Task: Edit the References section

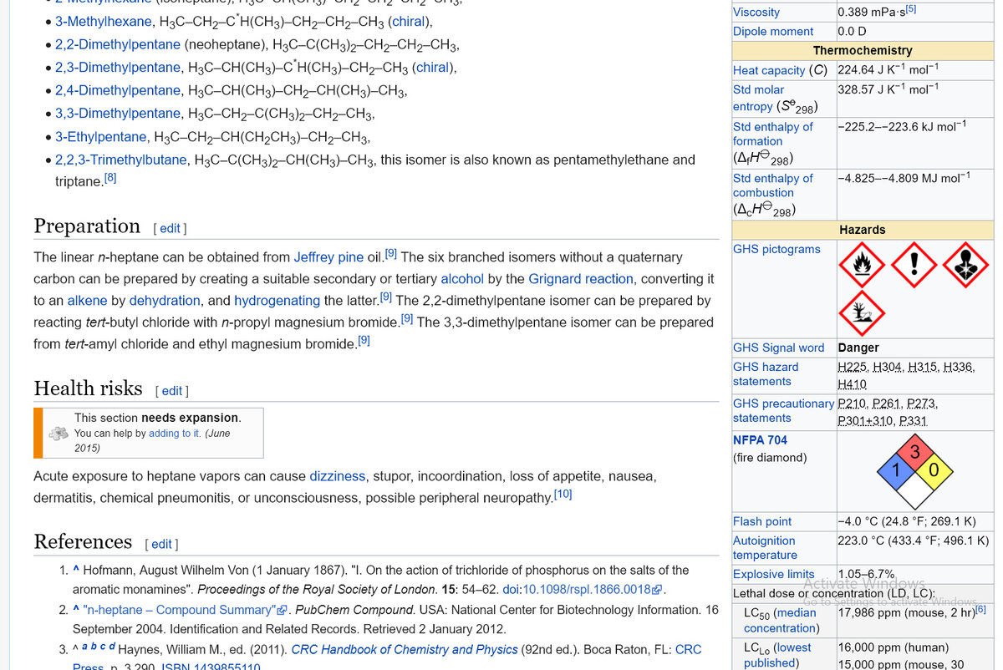Action: (x=161, y=544)
